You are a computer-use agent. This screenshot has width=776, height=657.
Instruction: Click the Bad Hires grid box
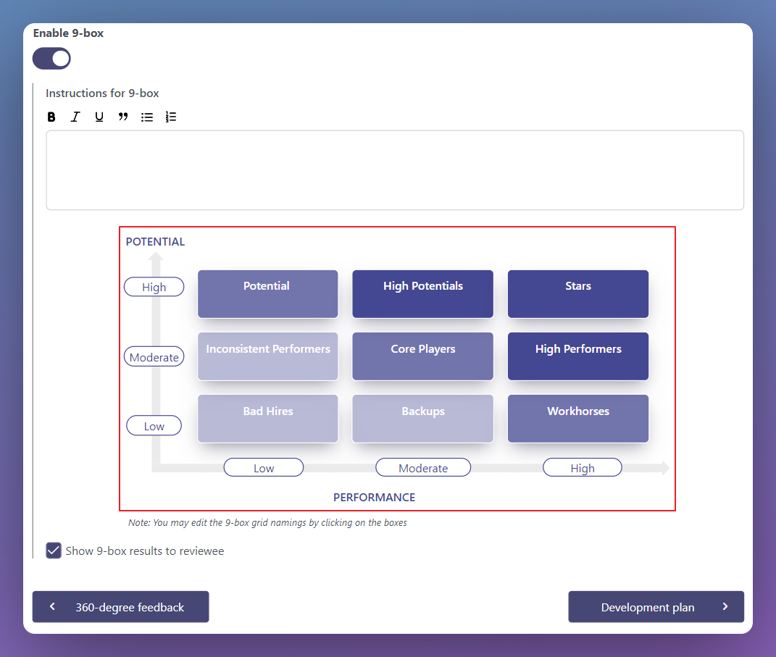267,419
